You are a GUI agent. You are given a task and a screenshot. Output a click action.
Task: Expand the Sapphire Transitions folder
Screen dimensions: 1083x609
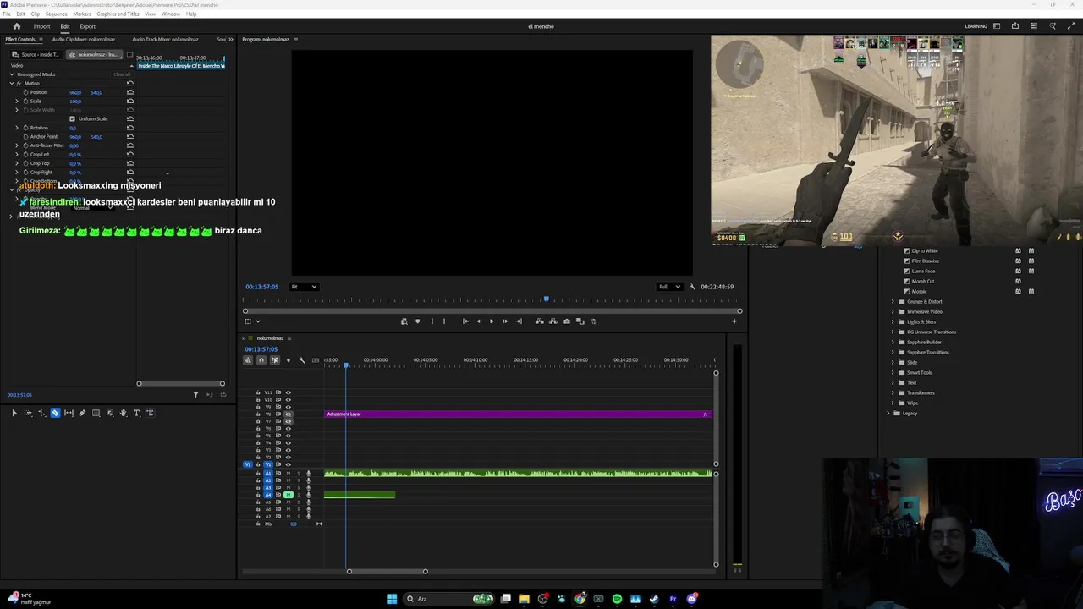(893, 352)
